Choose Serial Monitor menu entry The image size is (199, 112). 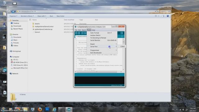[x=102, y=40]
